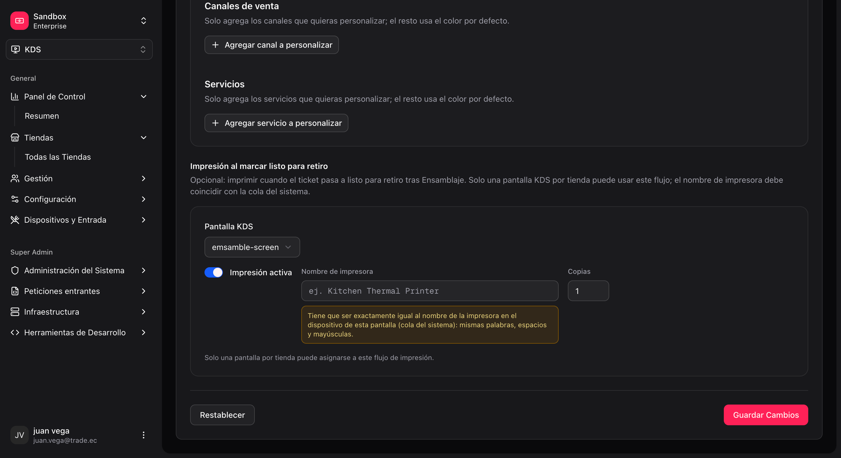Image resolution: width=841 pixels, height=458 pixels.
Task: Go to Todas las Tiendas
Action: tap(58, 157)
